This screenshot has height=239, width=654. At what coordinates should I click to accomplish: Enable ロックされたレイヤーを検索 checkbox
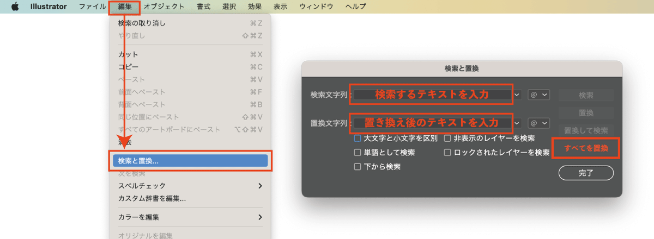pyautogui.click(x=447, y=153)
